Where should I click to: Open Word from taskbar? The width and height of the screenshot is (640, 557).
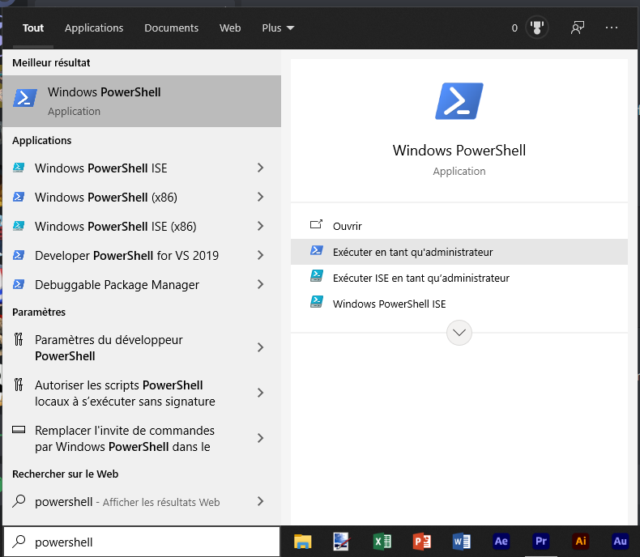pos(462,542)
